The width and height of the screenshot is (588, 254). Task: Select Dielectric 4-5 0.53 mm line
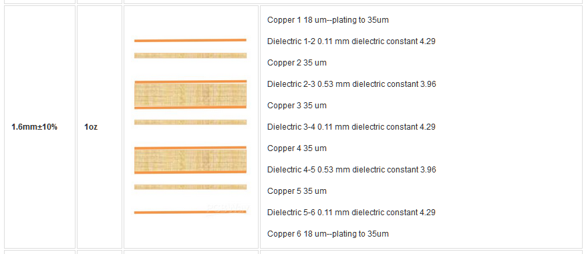(351, 170)
